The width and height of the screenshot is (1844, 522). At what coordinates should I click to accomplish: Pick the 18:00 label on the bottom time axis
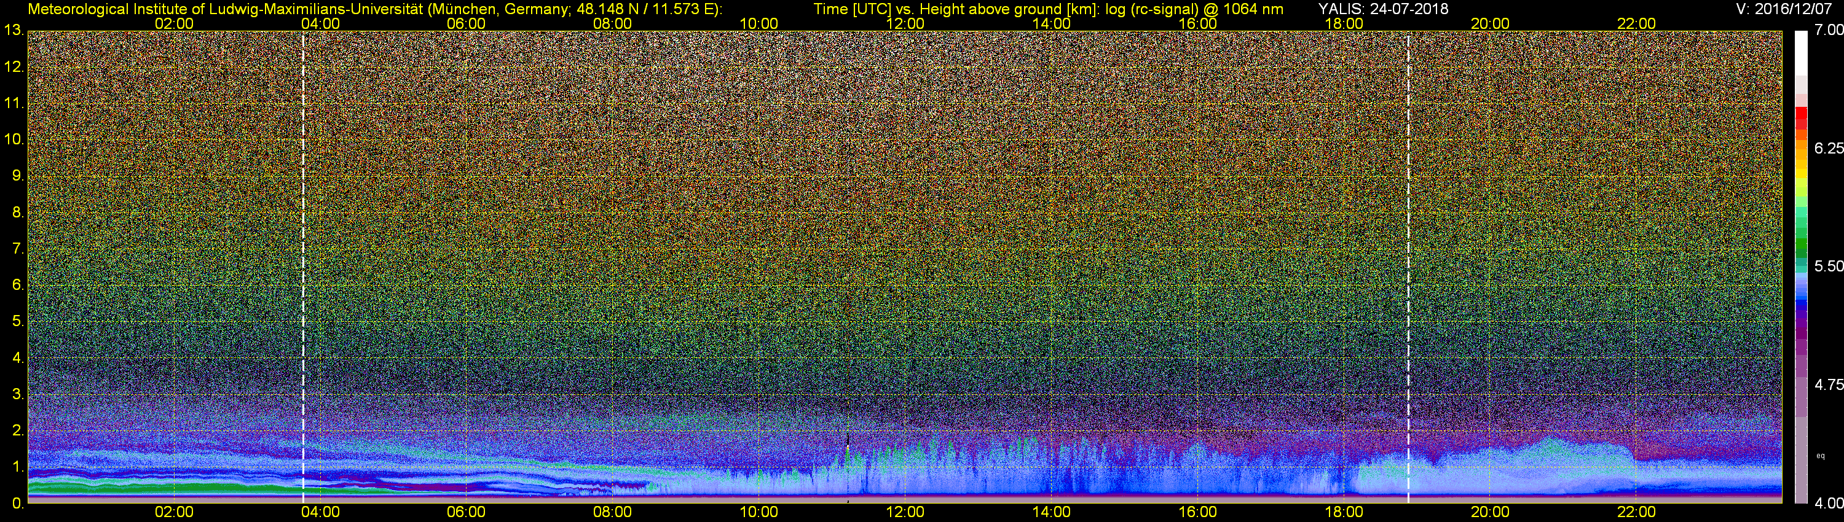coord(1344,513)
